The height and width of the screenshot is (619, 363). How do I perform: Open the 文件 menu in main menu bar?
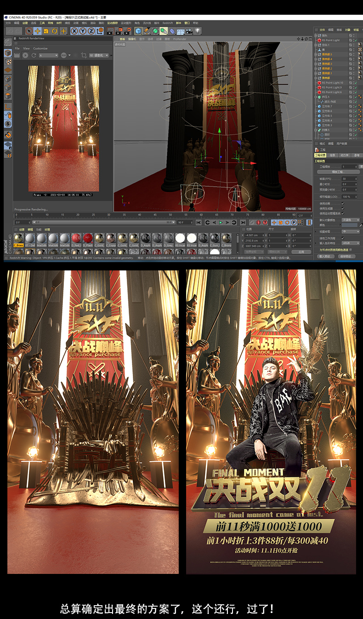(x=8, y=23)
